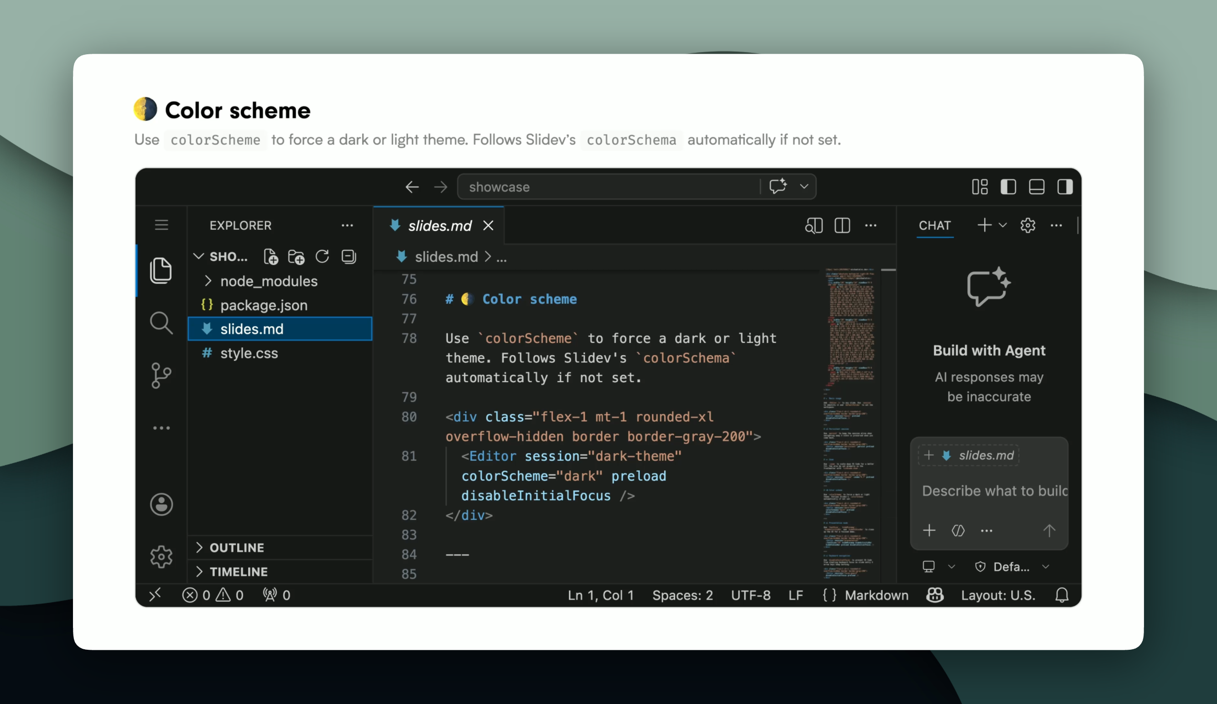This screenshot has width=1217, height=704.
Task: Click the New Folder icon in Explorer
Action: pos(296,257)
